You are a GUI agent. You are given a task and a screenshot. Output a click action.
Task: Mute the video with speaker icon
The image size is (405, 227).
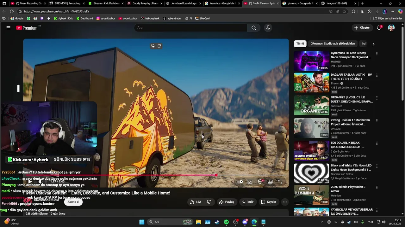40,182
